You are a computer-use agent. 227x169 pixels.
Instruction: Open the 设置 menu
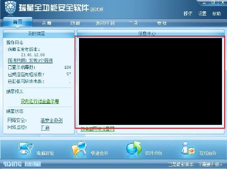[202, 14]
